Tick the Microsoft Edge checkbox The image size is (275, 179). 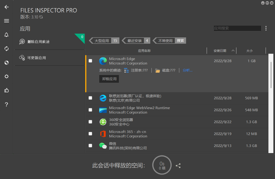tap(90, 61)
